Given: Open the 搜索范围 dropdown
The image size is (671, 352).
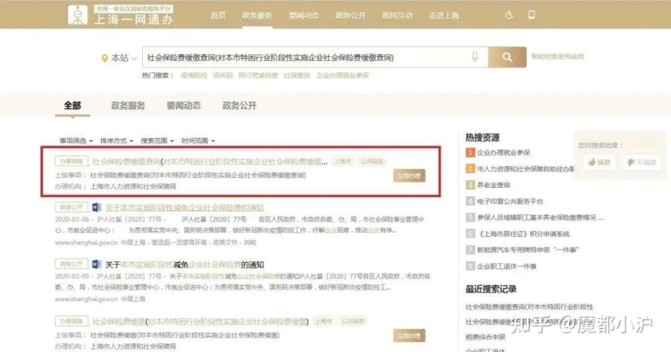Looking at the screenshot, I should point(158,141).
